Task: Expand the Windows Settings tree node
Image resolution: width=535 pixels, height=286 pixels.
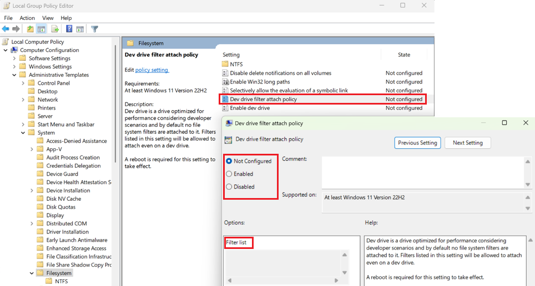Action: [14, 66]
